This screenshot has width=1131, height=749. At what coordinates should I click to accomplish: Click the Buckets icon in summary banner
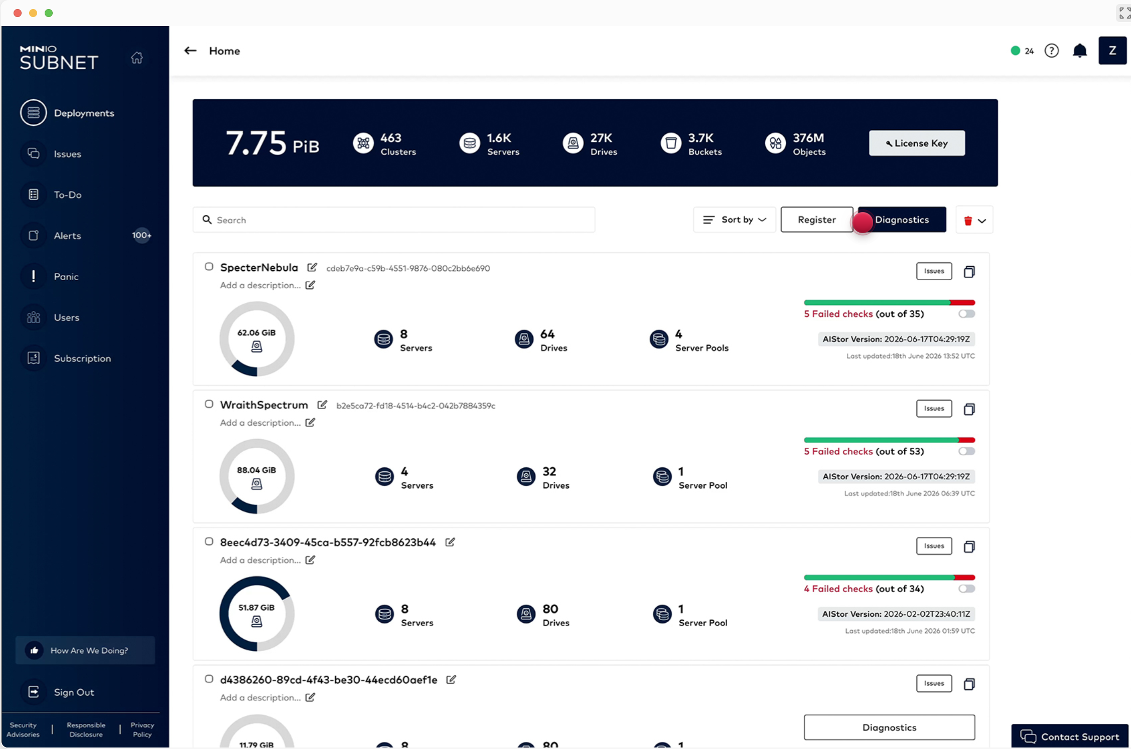[x=671, y=143]
